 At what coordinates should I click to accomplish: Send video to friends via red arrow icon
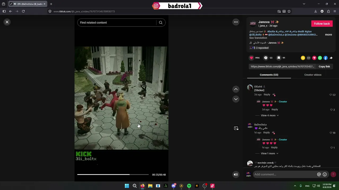click(314, 58)
